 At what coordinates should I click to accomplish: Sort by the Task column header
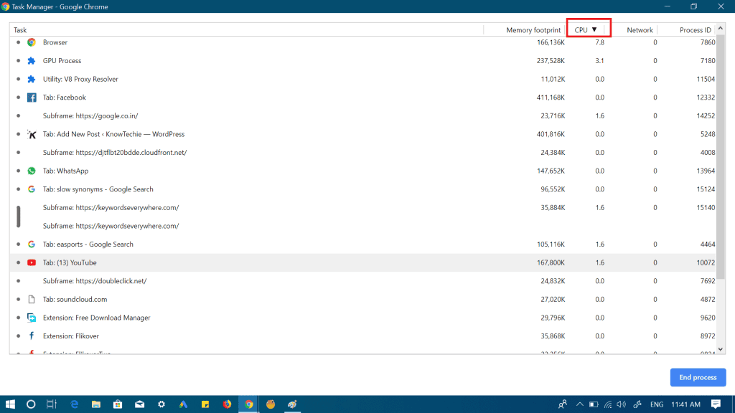pos(19,30)
